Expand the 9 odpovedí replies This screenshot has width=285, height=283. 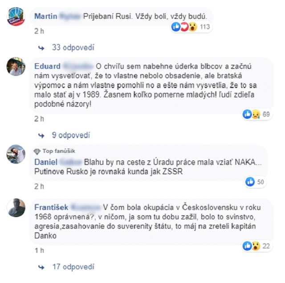[x=71, y=135]
